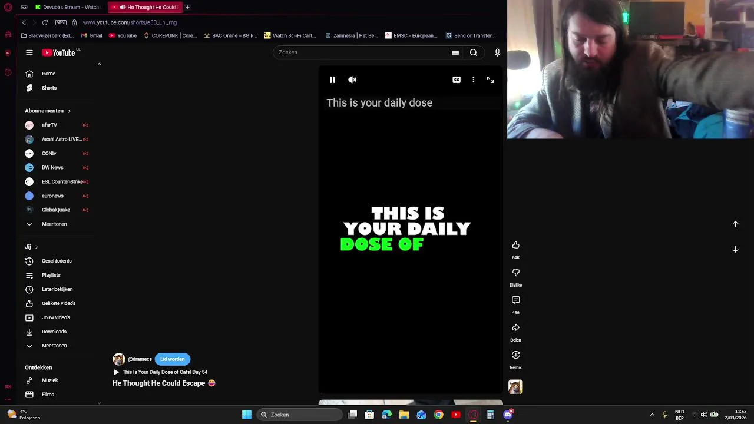Screen dimensions: 754x424
Task: Open the Gmail bookmark
Action: pyautogui.click(x=91, y=35)
